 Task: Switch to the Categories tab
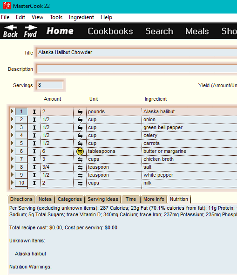point(70,199)
